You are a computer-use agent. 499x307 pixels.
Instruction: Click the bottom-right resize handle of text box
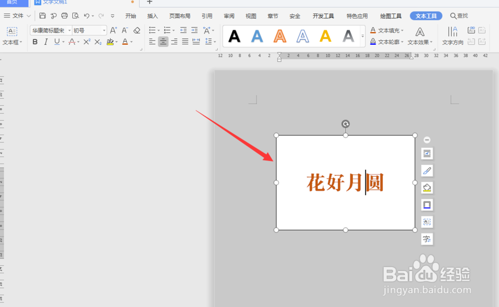(x=415, y=230)
